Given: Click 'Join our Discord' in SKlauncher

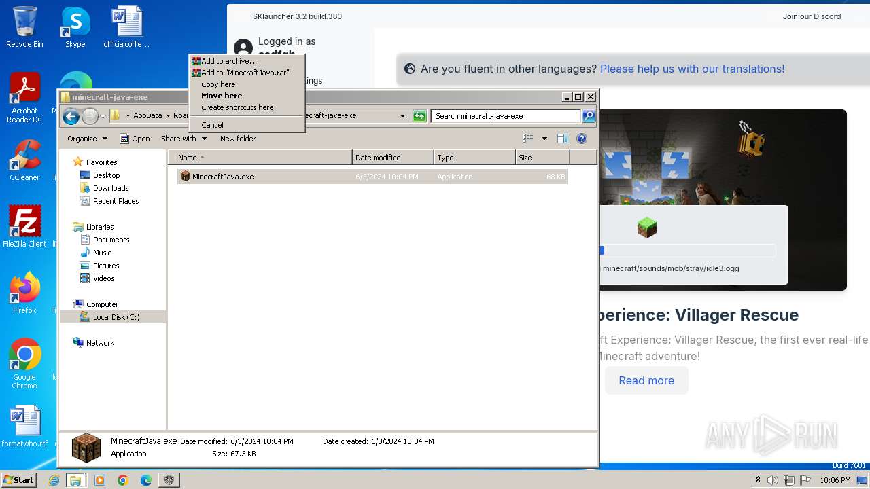Looking at the screenshot, I should 812,16.
